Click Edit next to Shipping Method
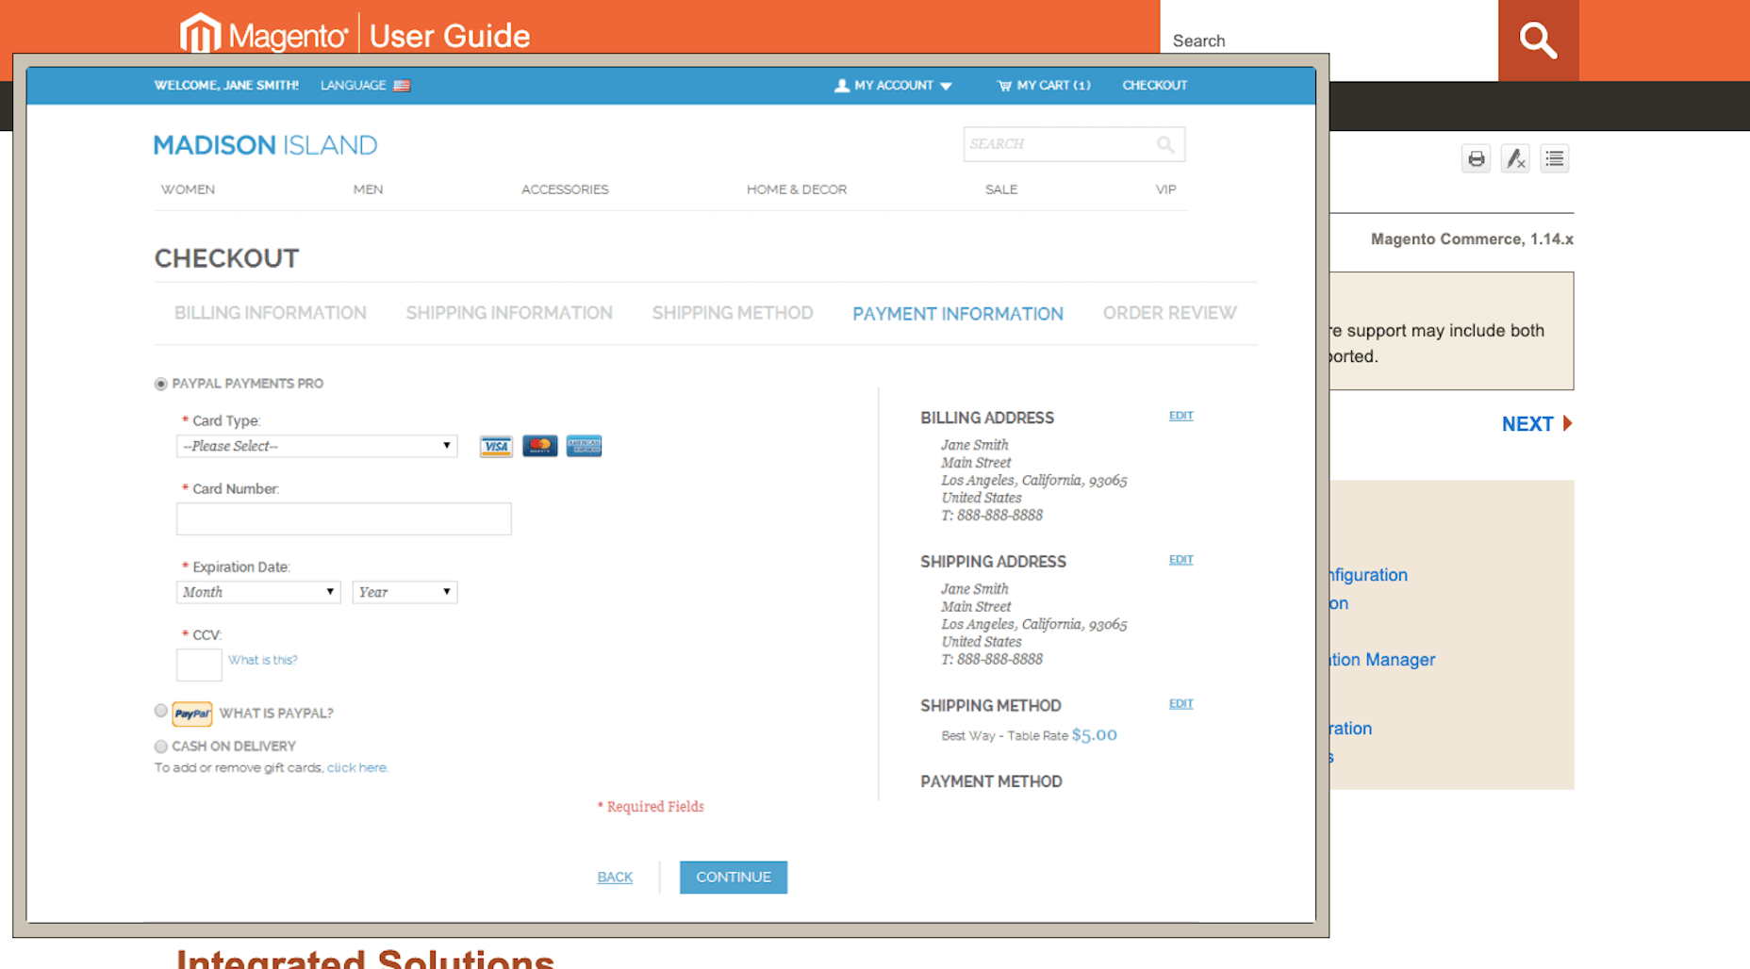Viewport: 1750px width, 969px height. (1181, 704)
